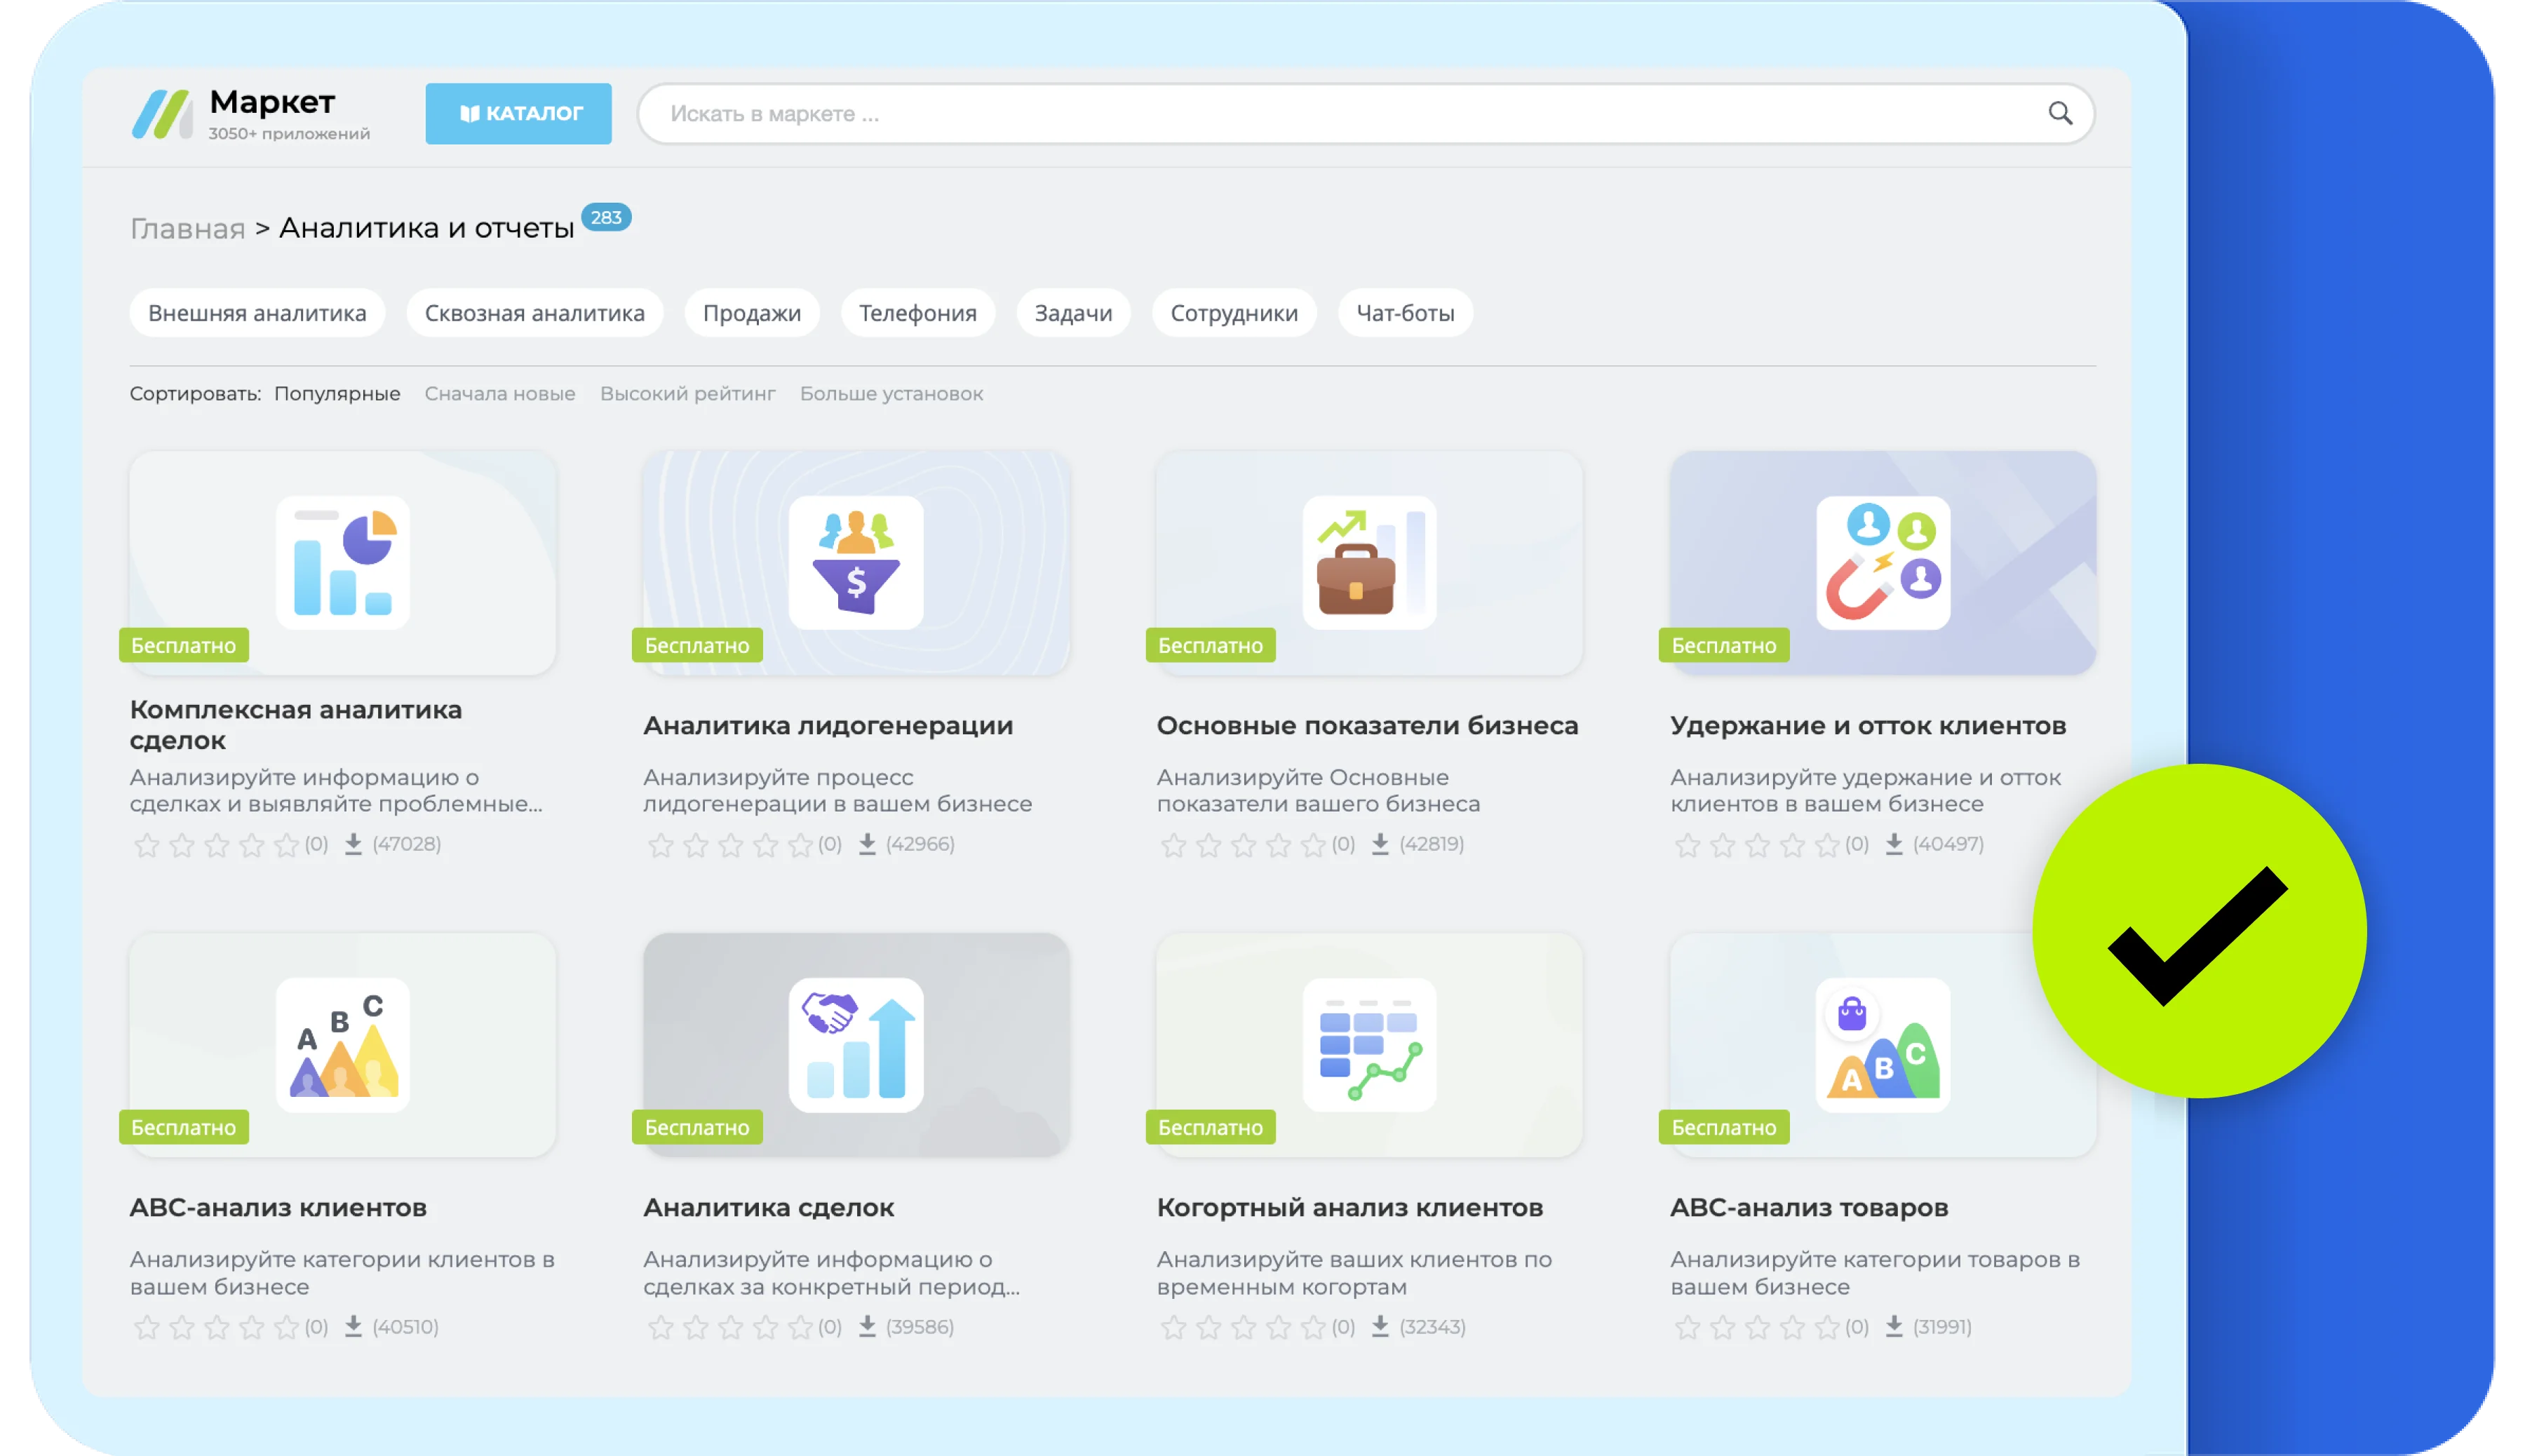Open the magnet Удержание и отток icon

point(1883,563)
